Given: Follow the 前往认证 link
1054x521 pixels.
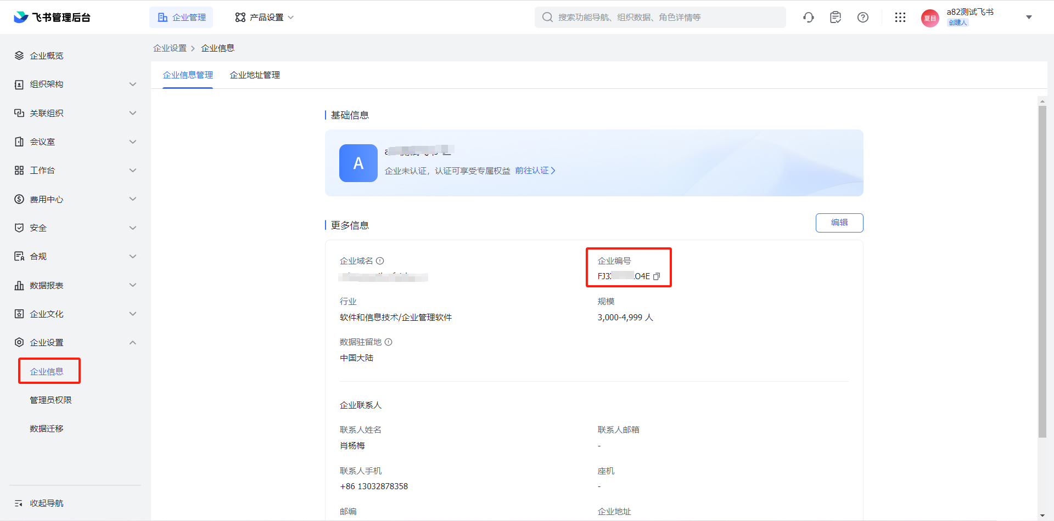Looking at the screenshot, I should point(535,171).
